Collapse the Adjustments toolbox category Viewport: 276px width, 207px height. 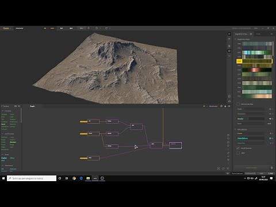(2, 166)
